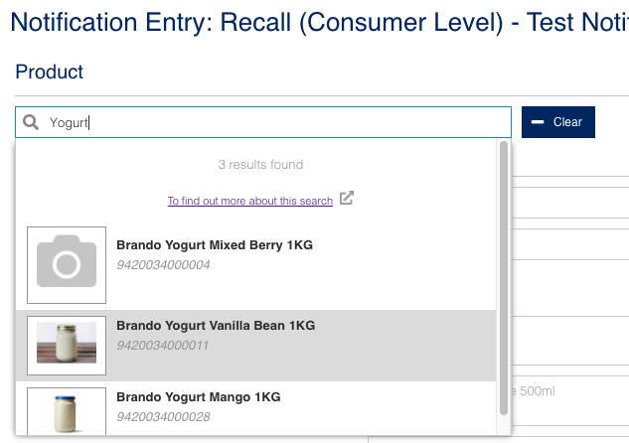Click the Clear button

558,122
